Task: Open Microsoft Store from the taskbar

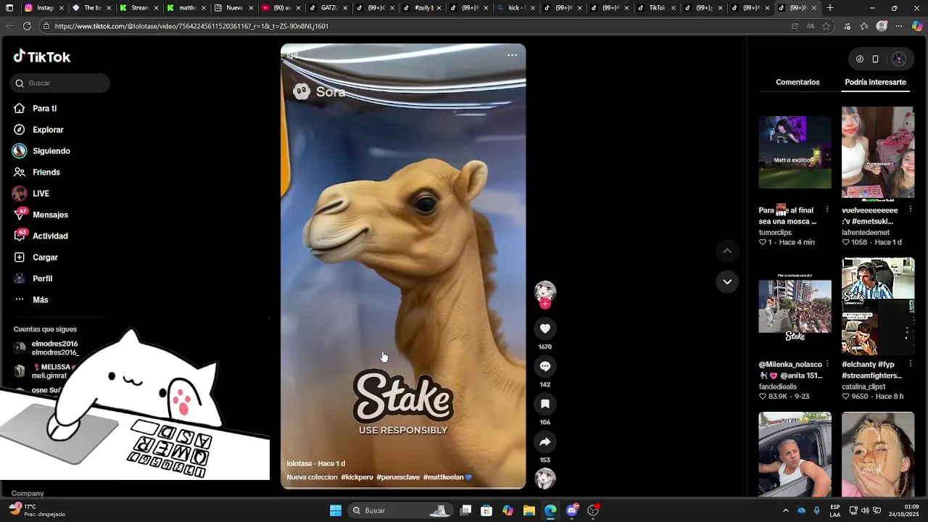Action: pyautogui.click(x=486, y=510)
